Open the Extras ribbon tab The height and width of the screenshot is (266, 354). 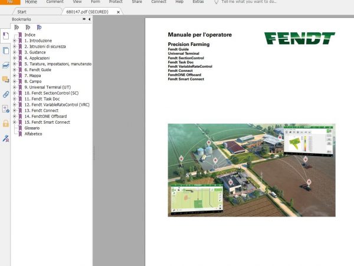click(x=198, y=2)
